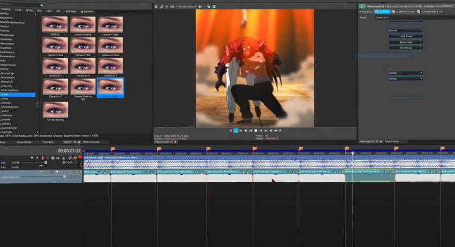Adjust the audio track volume slider

pos(45,163)
